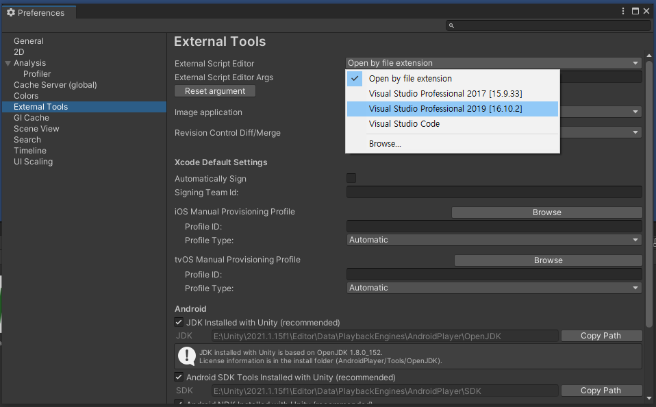Copy Path of the Android SDK
Viewport: 656px width, 407px height.
(x=601, y=391)
